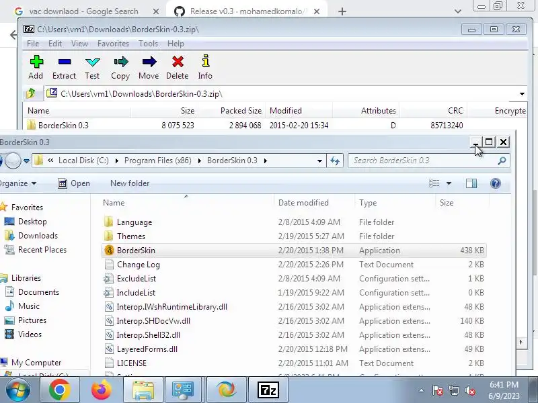Sort 7-Zip list by CRC column

[455, 111]
